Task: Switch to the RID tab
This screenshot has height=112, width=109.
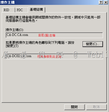Action: coord(8,10)
